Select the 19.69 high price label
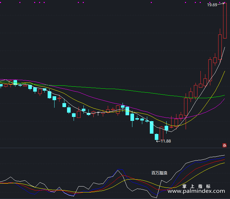Screen dimensions: 230x199 [x=212, y=5]
